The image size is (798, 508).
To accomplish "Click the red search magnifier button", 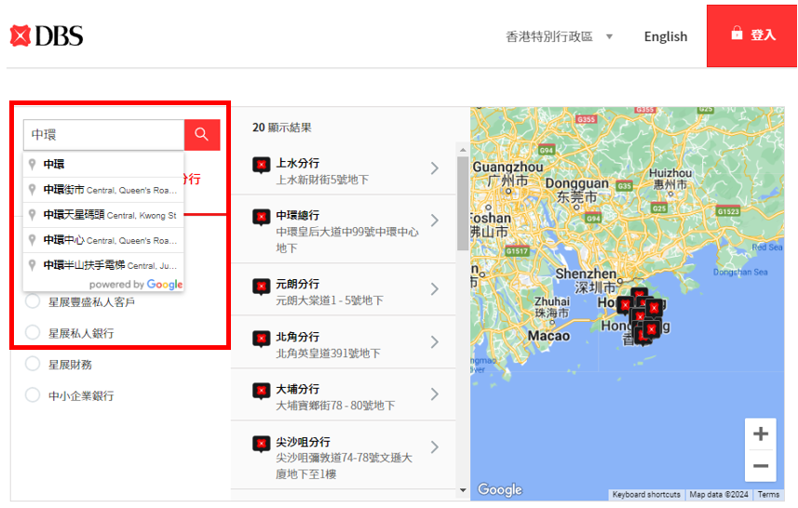I will [x=202, y=135].
